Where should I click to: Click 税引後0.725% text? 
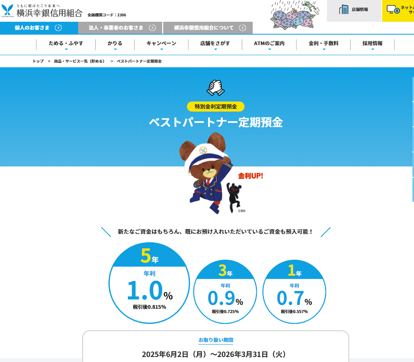point(225,311)
